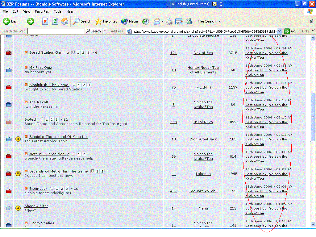Click the Stop button in the toolbar
This screenshot has width=316, height=237.
(45, 21)
